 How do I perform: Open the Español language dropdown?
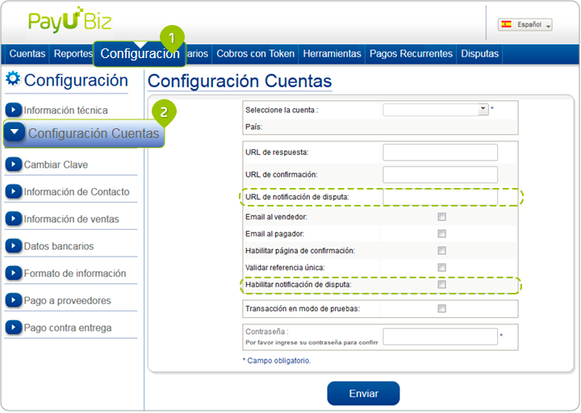[x=525, y=25]
